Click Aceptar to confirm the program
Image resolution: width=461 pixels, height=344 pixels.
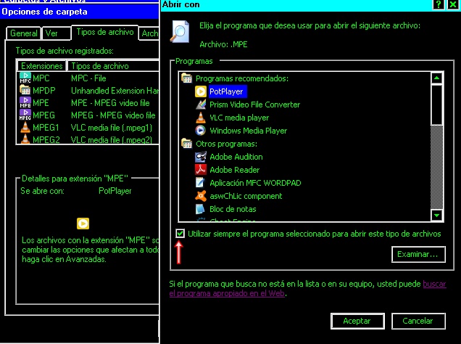click(357, 321)
